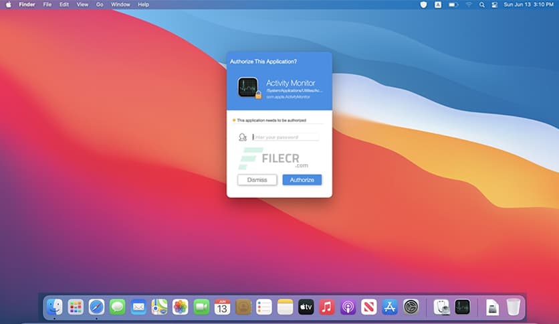Open Podcasts from the Dock
Viewport: 559px width, 324px height.
348,307
